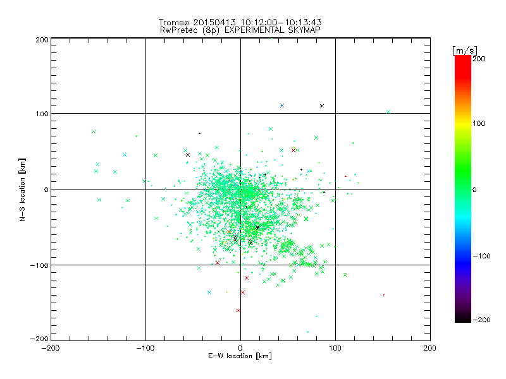Click the 'E-W location [km]' axis label
This screenshot has height=379, width=506.
pyautogui.click(x=240, y=356)
